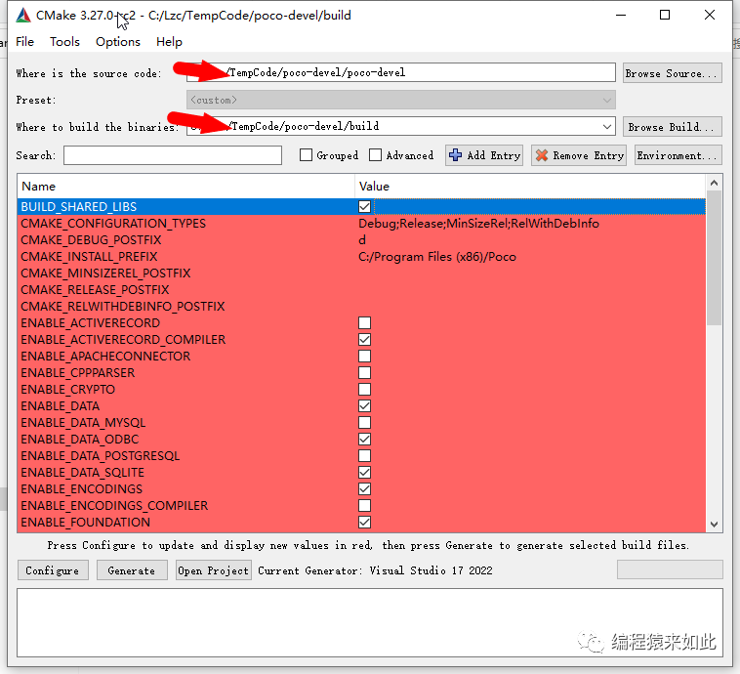
Task: Open the Options menu
Action: pos(118,42)
